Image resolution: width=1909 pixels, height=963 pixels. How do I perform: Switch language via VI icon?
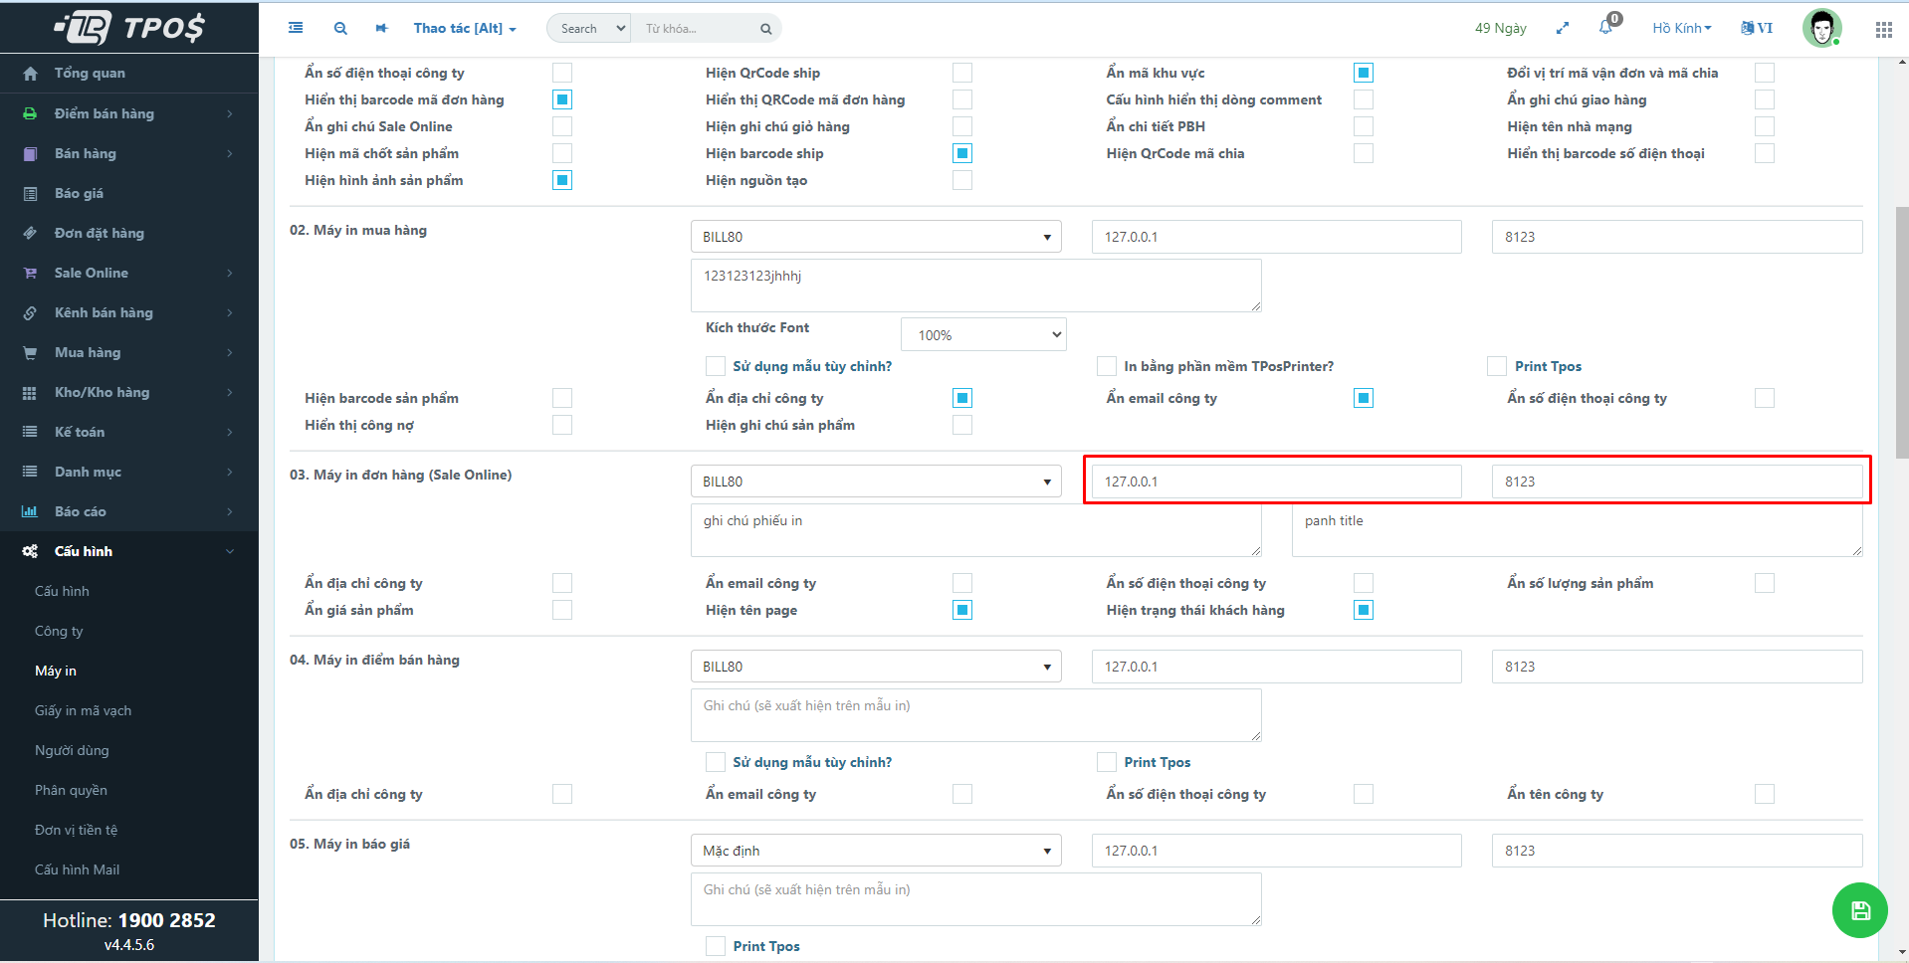click(x=1757, y=28)
